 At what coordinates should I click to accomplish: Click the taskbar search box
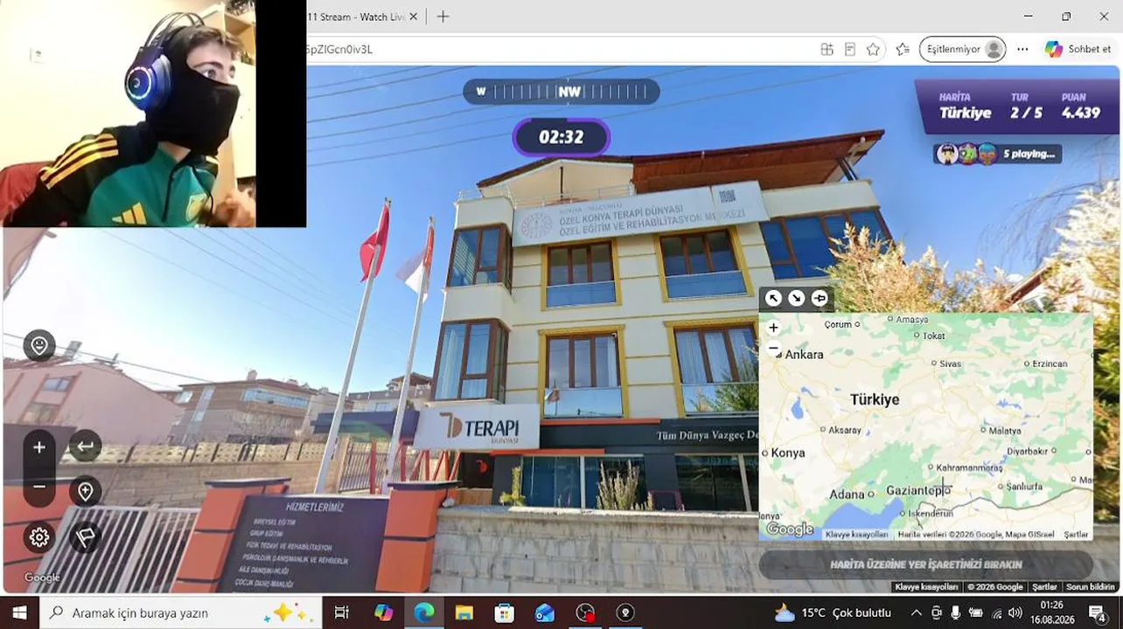click(181, 612)
